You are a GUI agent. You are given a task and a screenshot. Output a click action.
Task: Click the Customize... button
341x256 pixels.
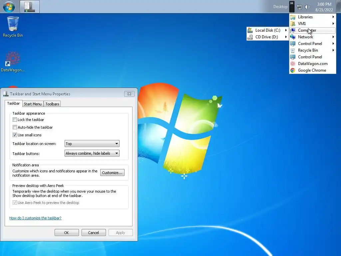tap(112, 173)
